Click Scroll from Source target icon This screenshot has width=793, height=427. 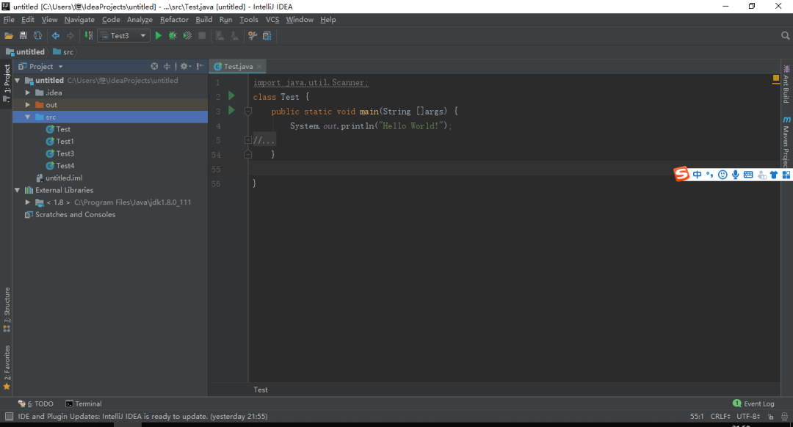point(154,66)
